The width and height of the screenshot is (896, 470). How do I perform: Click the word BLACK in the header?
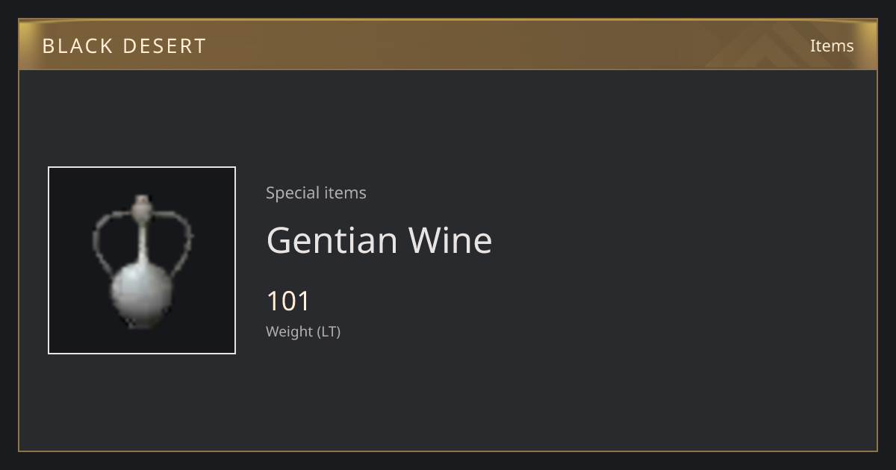[x=67, y=46]
